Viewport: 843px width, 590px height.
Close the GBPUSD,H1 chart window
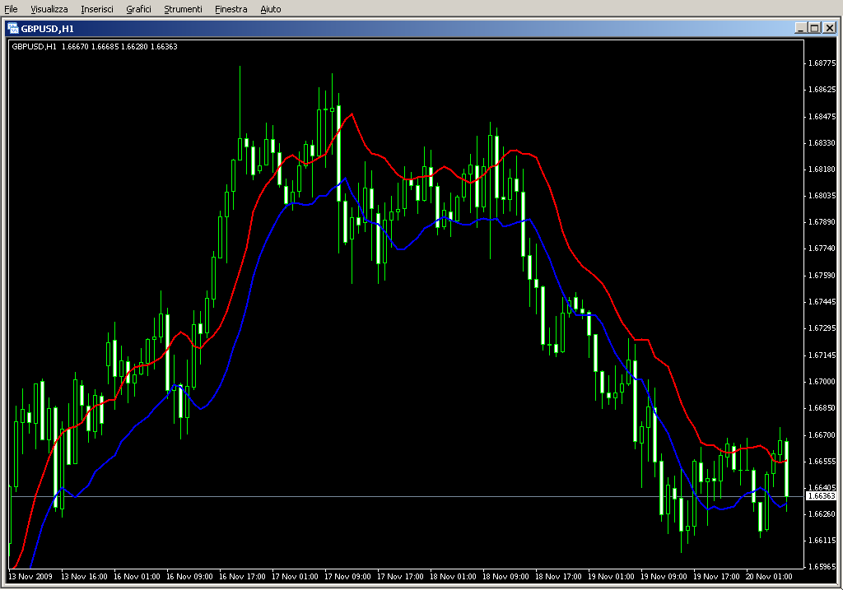pyautogui.click(x=830, y=28)
